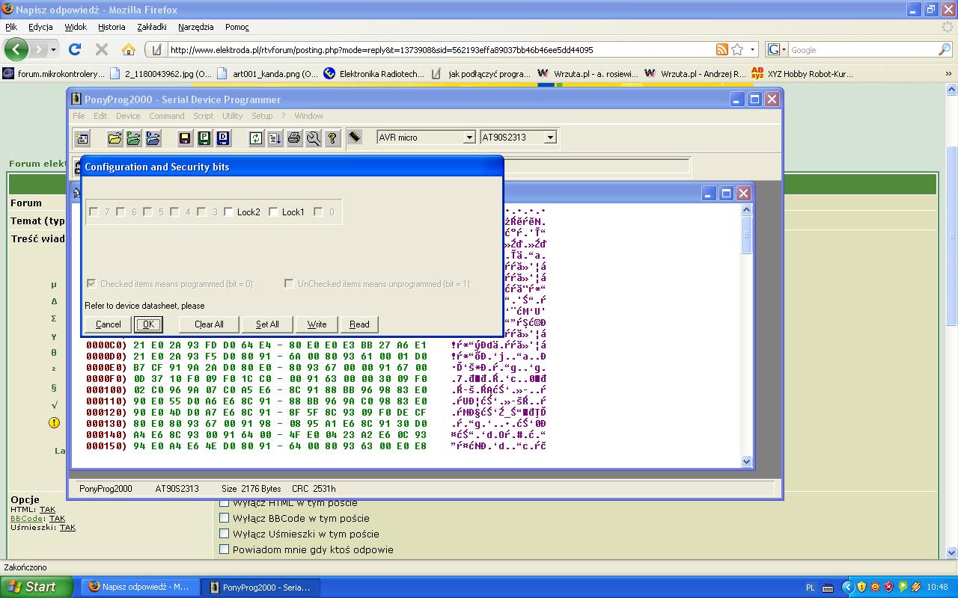This screenshot has width=958, height=598.
Task: Open program (FLASH) file via the P folder icon
Action: point(134,138)
